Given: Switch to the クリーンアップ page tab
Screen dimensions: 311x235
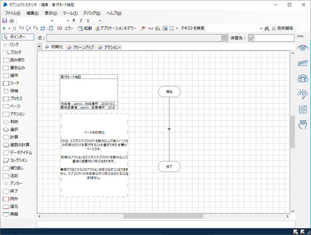Looking at the screenshot, I should [81, 47].
